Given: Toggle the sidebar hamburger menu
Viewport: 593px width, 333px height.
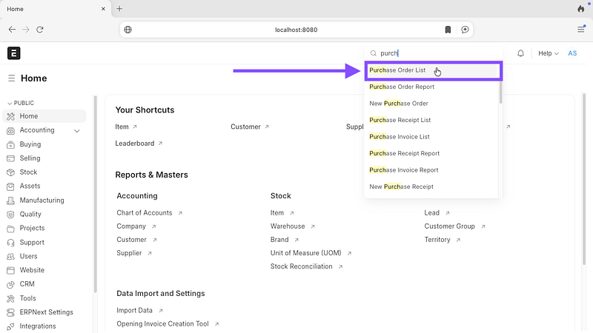Looking at the screenshot, I should [x=12, y=78].
